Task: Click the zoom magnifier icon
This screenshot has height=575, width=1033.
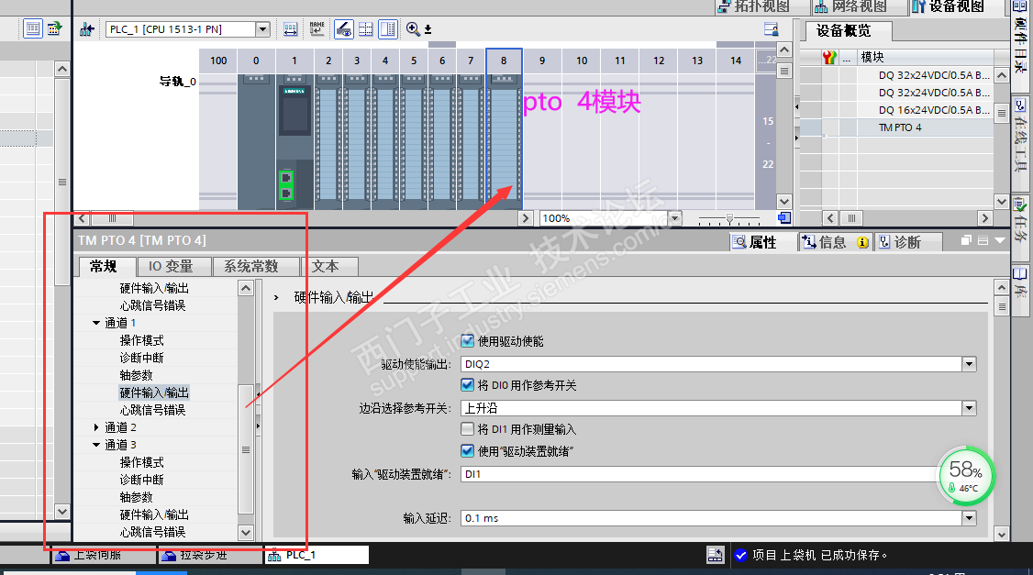Action: tap(413, 29)
